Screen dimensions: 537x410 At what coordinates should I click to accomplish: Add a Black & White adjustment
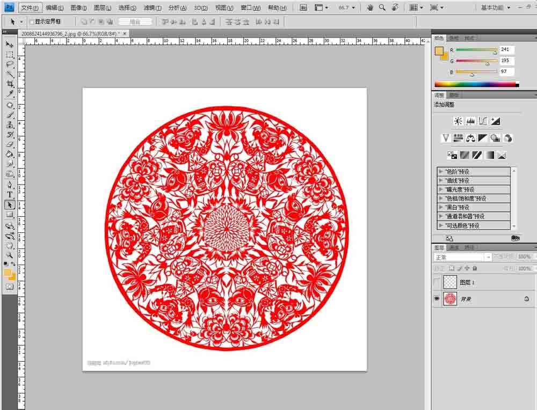(x=483, y=138)
